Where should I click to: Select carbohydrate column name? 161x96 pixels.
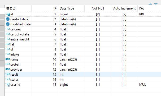pyautogui.click(x=20, y=34)
